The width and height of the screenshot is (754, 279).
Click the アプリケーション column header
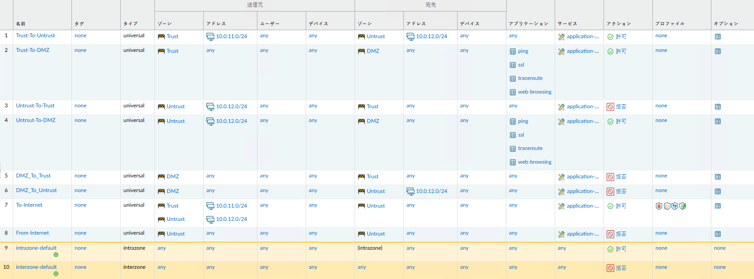528,24
